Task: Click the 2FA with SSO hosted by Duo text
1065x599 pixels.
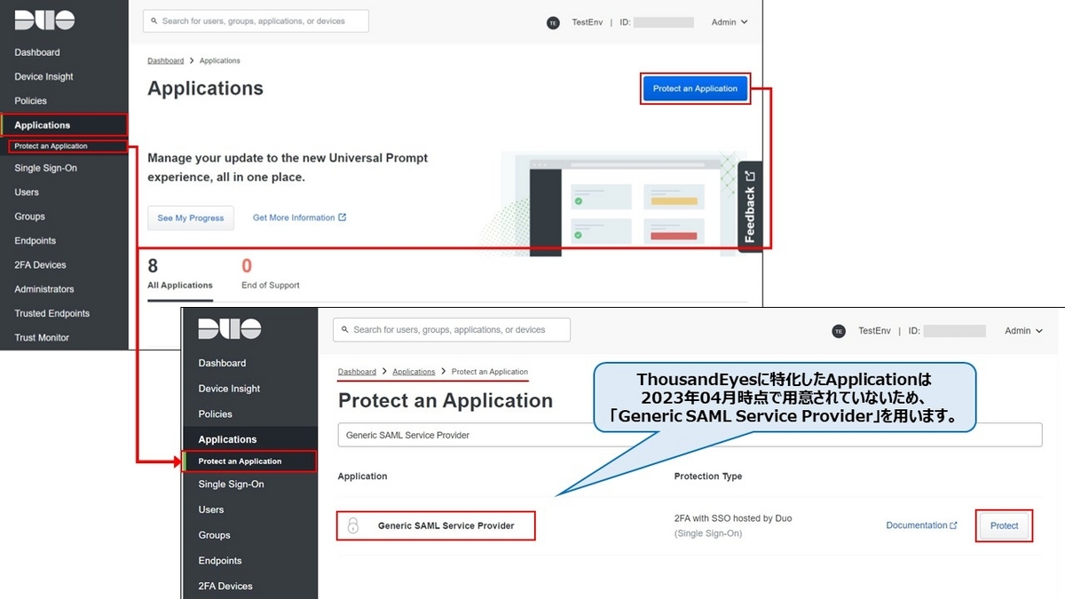Action: [733, 518]
